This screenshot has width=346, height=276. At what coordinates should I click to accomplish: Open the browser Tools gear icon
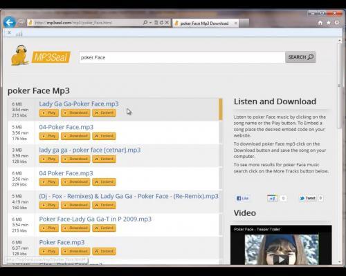pos(336,23)
